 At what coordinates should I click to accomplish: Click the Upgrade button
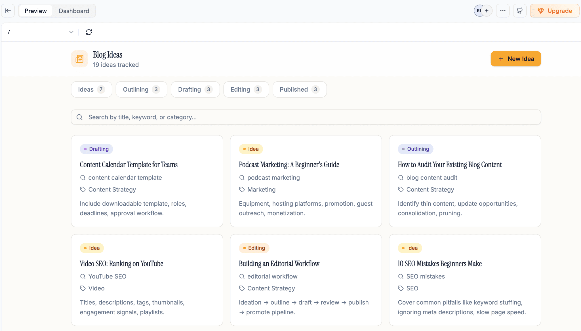tap(555, 11)
